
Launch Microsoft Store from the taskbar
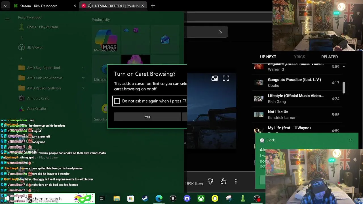[130, 198]
